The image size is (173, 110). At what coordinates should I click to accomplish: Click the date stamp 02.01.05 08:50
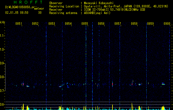click(x=17, y=13)
